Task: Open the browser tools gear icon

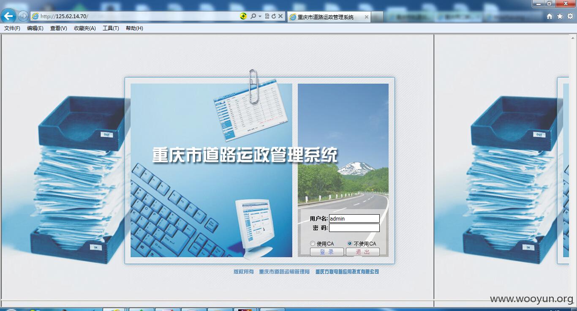Action: click(570, 16)
